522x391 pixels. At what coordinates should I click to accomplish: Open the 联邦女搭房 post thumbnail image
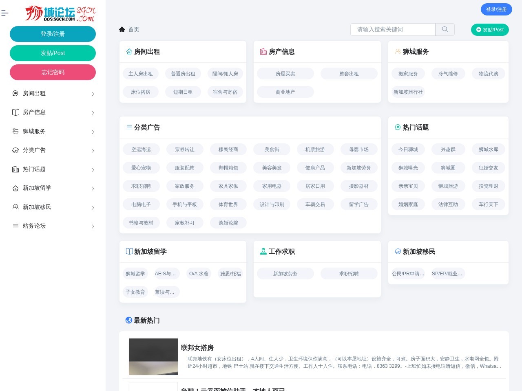click(153, 356)
